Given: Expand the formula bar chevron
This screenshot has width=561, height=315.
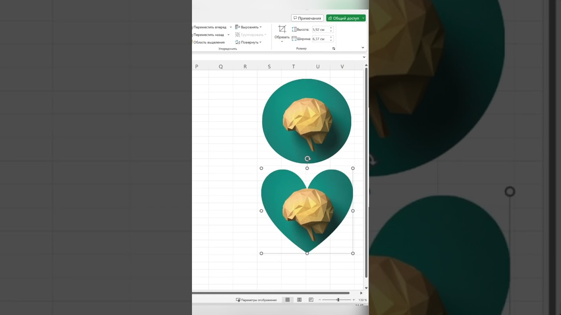Looking at the screenshot, I should coord(364,57).
